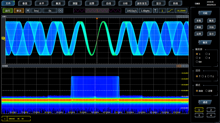Click the orange trigger position marker above the waveform
The image size is (220, 123).
click(x=97, y=19)
